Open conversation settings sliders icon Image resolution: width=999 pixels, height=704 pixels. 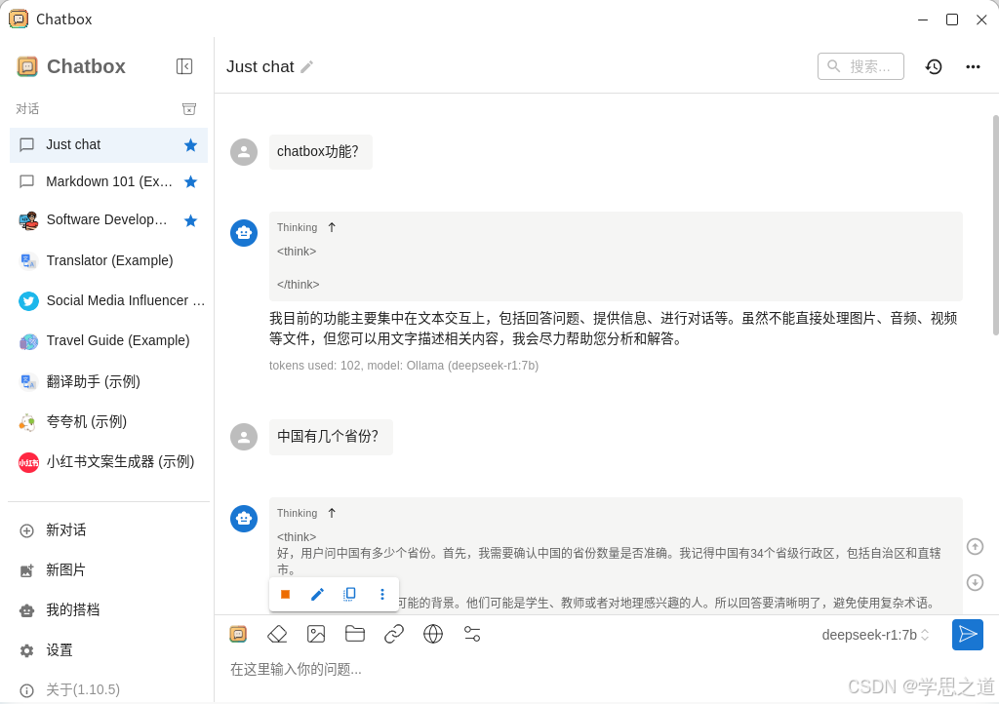tap(472, 634)
